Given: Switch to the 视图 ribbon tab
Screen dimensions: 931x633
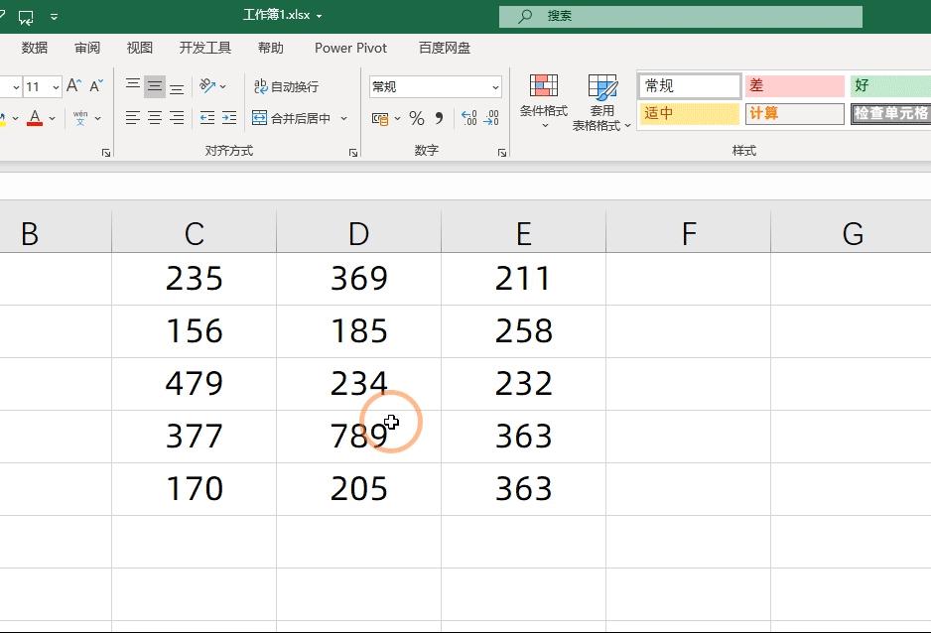Looking at the screenshot, I should 139,47.
